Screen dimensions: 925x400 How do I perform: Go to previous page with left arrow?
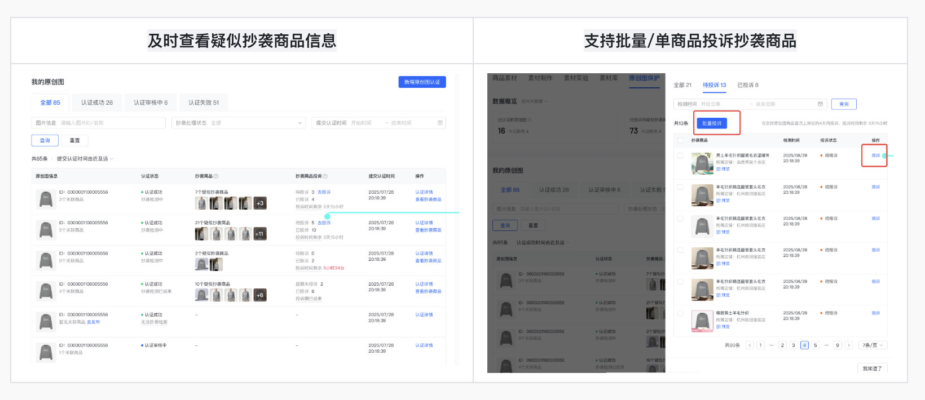coord(750,345)
